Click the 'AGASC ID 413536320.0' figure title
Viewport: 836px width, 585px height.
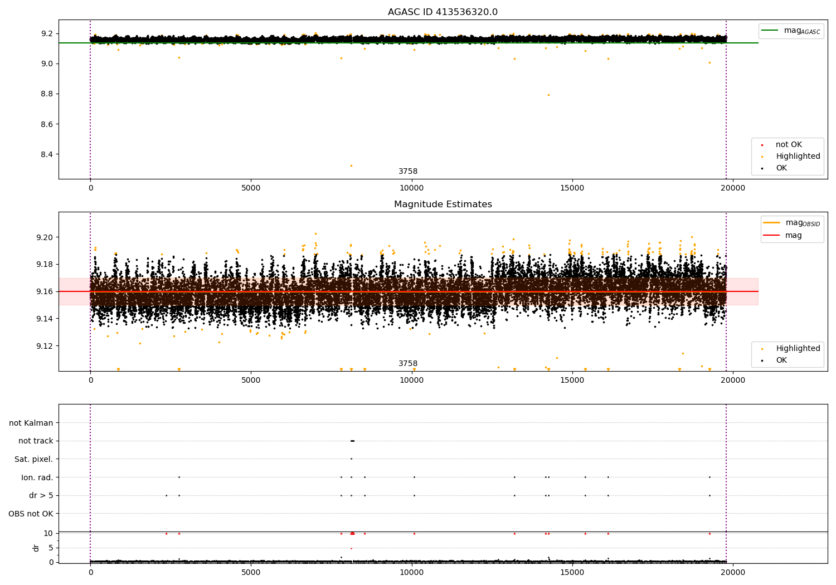pyautogui.click(x=443, y=12)
